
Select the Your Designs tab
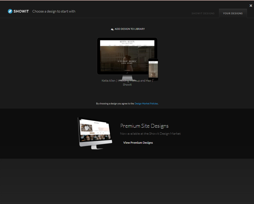[x=233, y=14]
